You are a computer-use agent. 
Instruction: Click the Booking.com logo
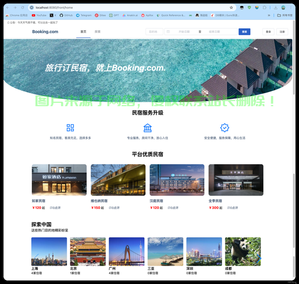(x=45, y=32)
